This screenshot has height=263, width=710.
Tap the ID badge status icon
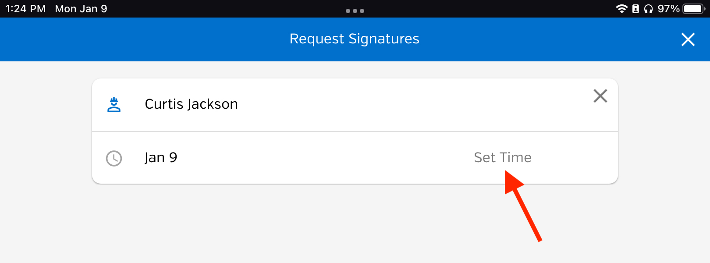635,9
